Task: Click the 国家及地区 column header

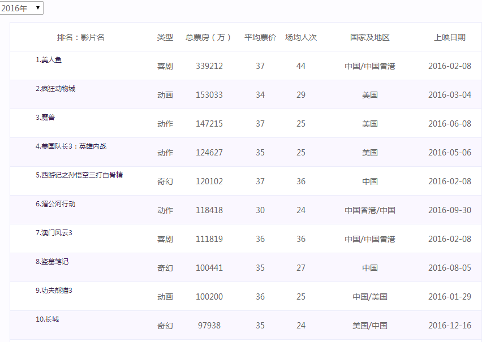Action: (x=370, y=37)
